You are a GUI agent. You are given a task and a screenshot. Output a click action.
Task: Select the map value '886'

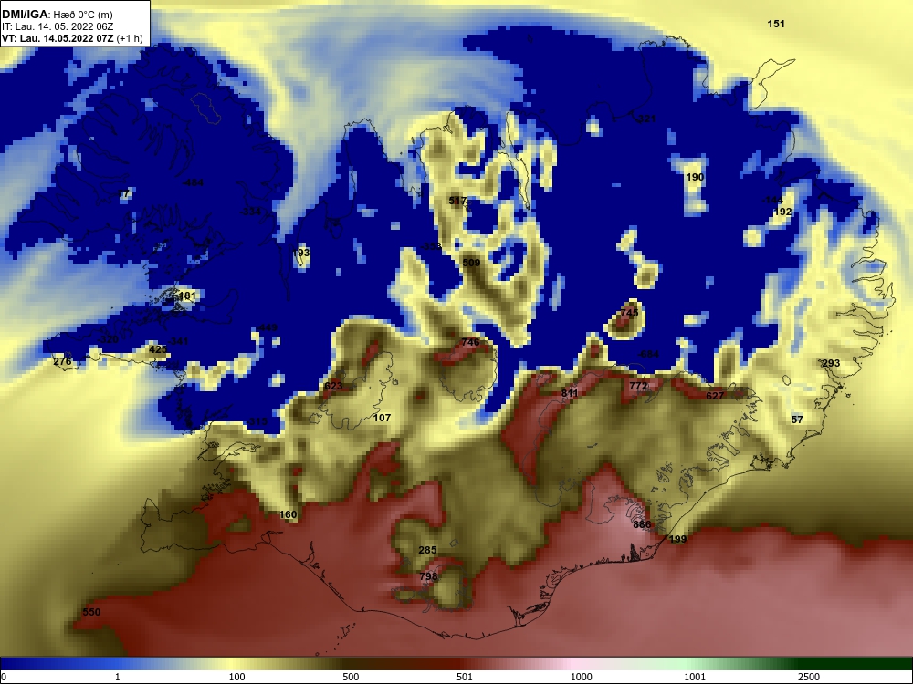(642, 524)
